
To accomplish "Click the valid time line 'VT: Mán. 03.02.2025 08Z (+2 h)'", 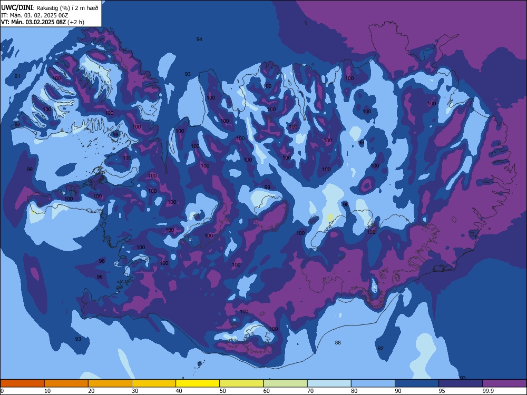I will tap(43, 22).
